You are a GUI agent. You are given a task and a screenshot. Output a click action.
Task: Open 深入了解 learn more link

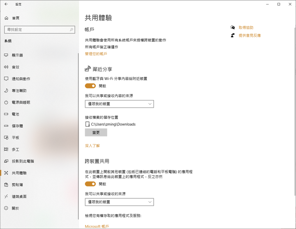(x=92, y=146)
